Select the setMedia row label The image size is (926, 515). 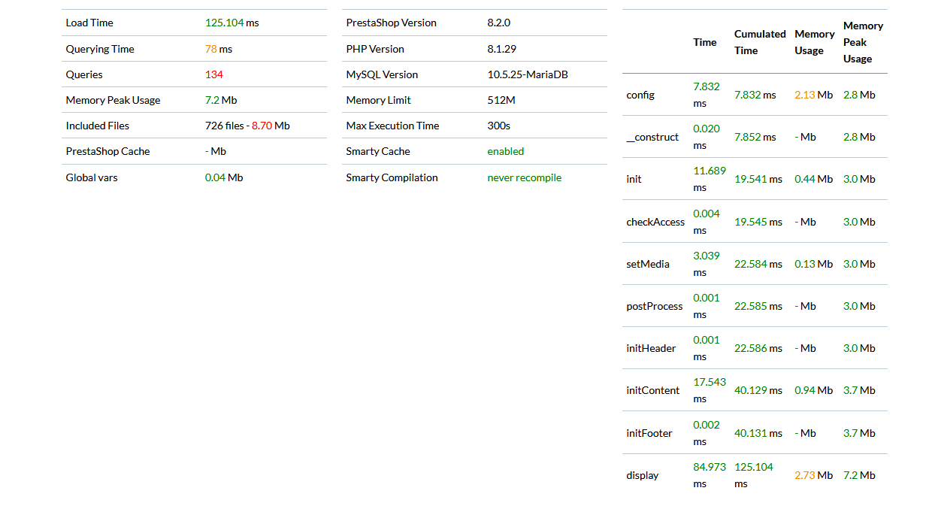647,264
